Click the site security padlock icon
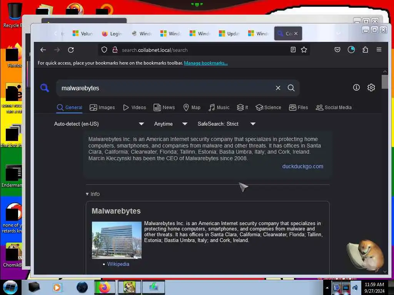Screen dimensions: 394x295 (115, 50)
